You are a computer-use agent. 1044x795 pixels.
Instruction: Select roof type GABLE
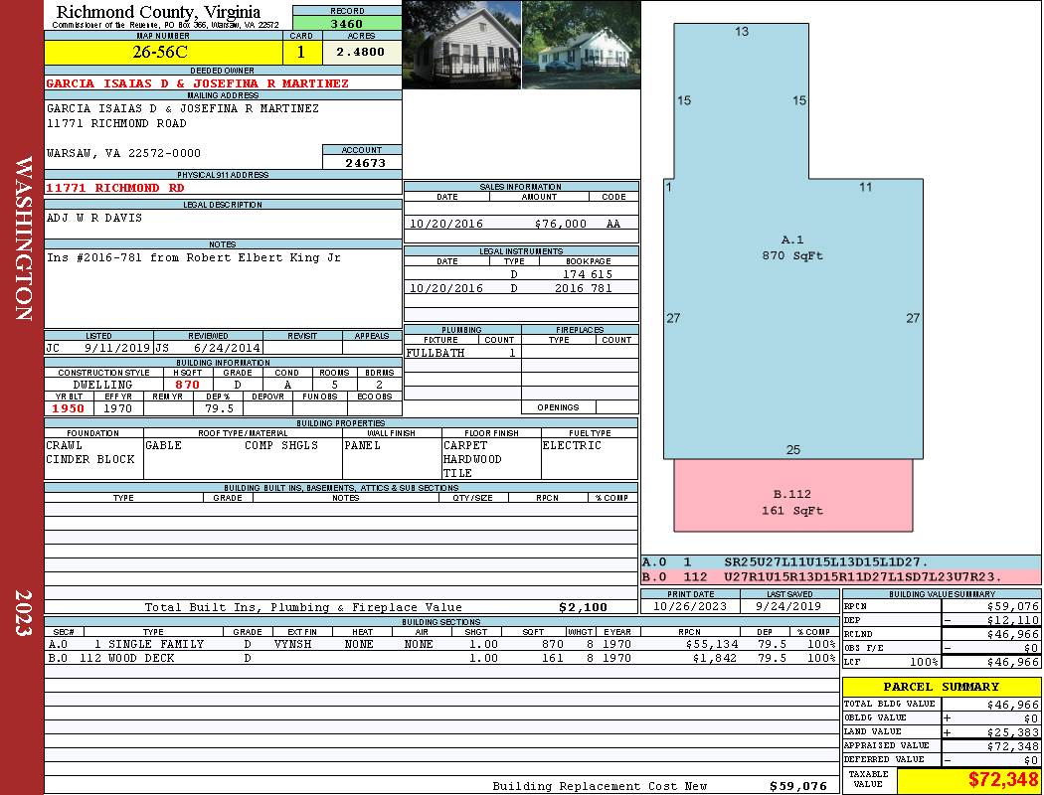pyautogui.click(x=163, y=445)
